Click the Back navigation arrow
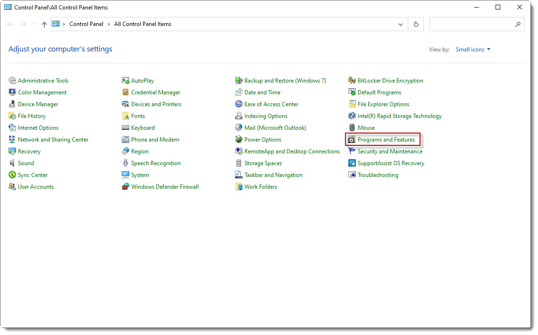Screen dimensions: 538x335 tap(9, 24)
